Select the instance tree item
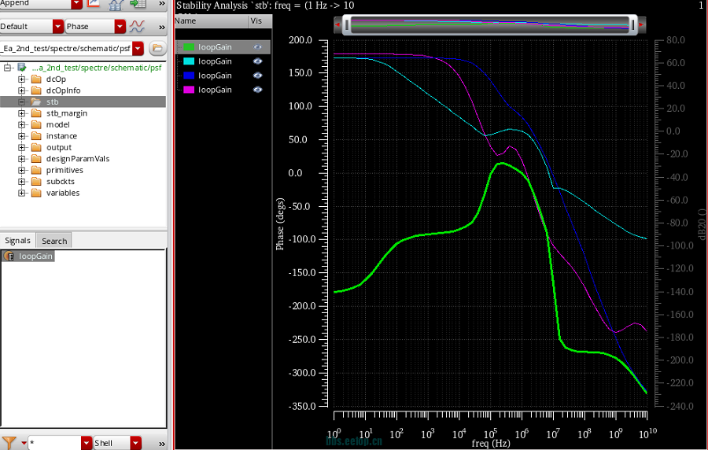 (x=61, y=136)
